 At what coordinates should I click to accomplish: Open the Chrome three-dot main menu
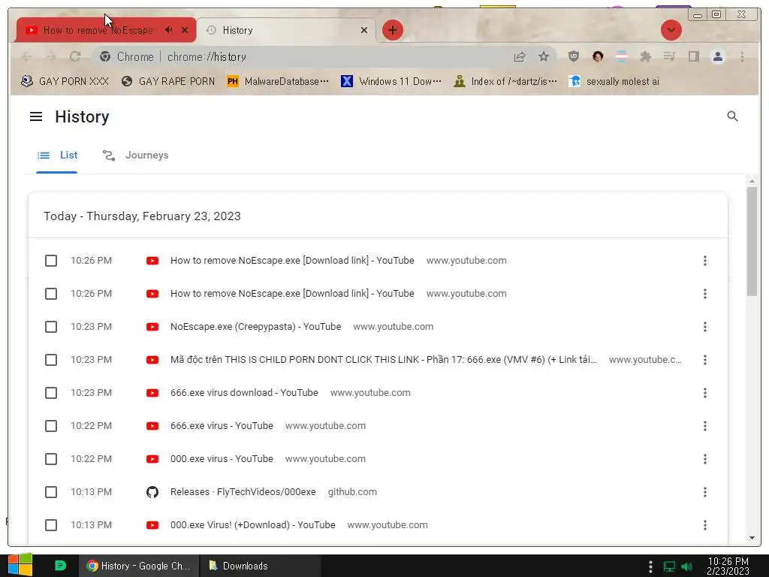tap(742, 56)
